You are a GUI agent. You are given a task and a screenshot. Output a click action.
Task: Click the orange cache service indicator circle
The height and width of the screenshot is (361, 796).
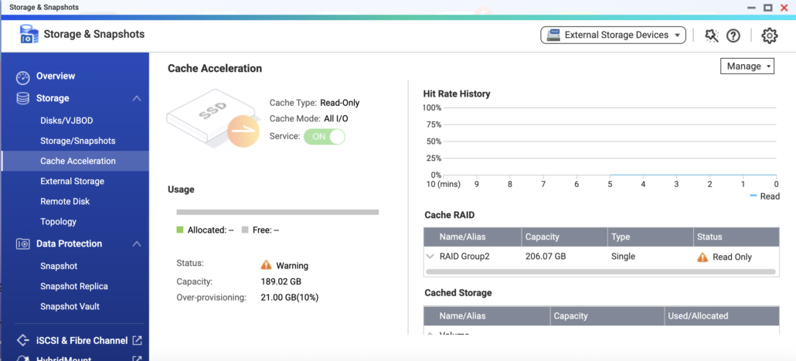click(243, 131)
